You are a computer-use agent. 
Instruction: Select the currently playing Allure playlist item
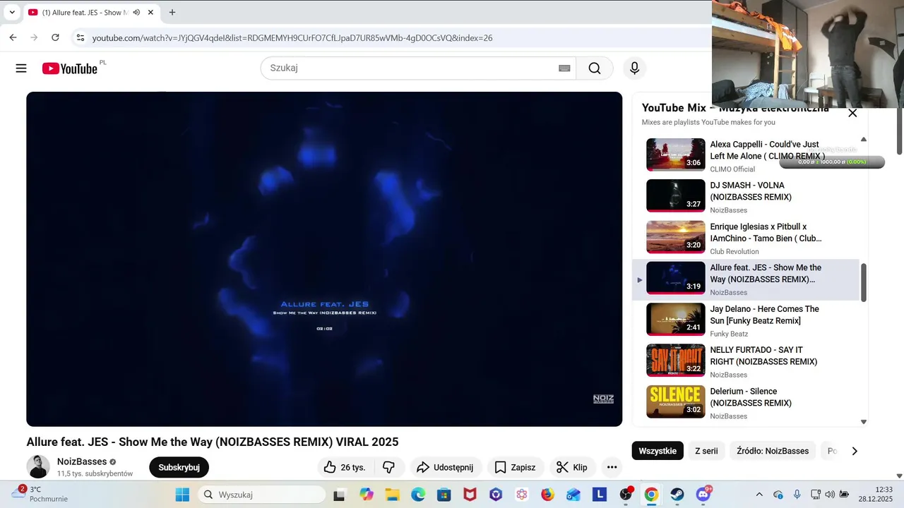click(746, 279)
